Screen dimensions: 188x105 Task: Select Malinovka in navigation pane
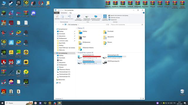point(62,50)
